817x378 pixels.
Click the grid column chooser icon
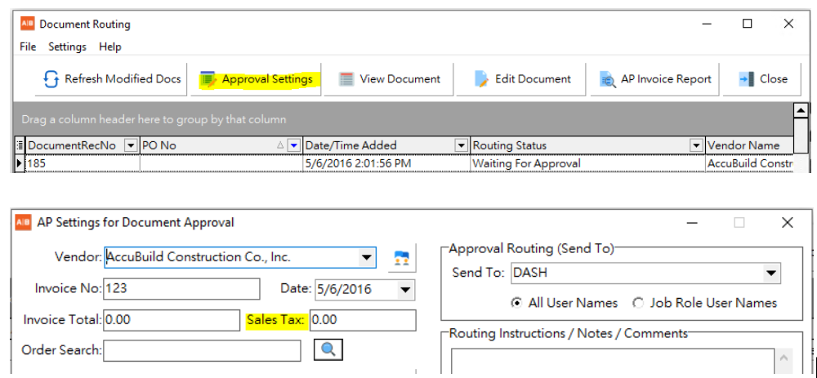[20, 146]
